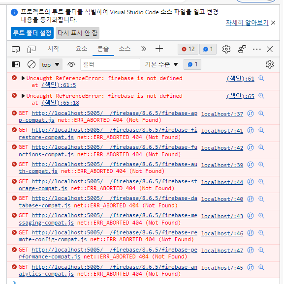The width and height of the screenshot is (283, 284).
Task: Open localhost/:47 source link
Action: tap(222, 251)
